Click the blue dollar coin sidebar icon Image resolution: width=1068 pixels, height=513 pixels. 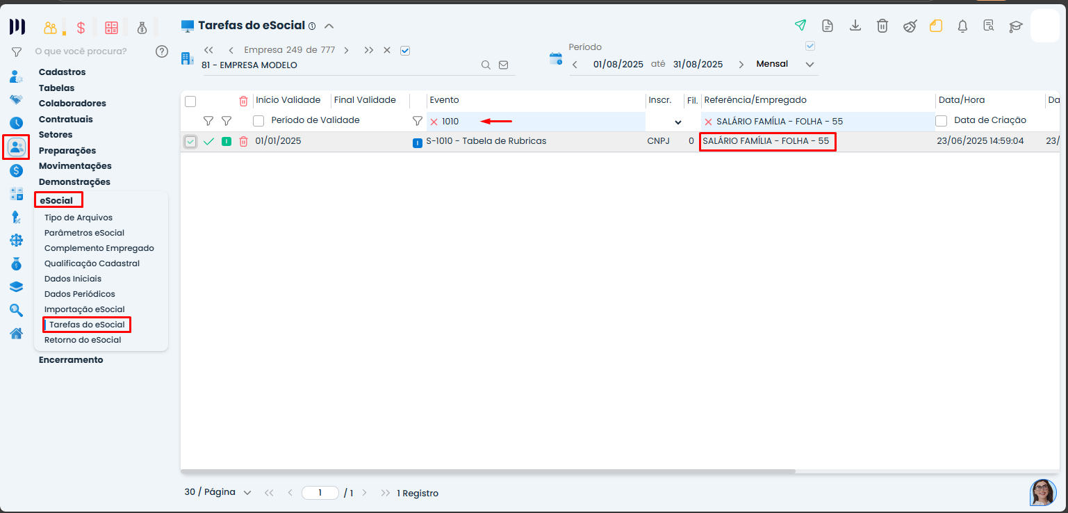17,170
